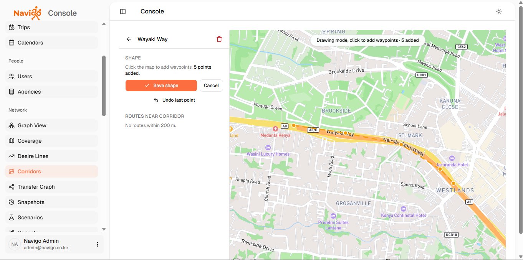Click the sidebar scroll up arrow
Screen dimensions: 523x260
coord(104,24)
